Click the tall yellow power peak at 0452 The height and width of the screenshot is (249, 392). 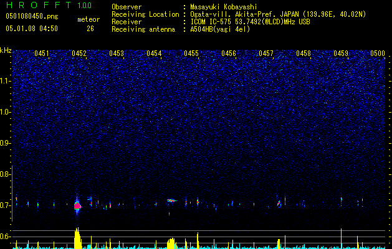78,238
